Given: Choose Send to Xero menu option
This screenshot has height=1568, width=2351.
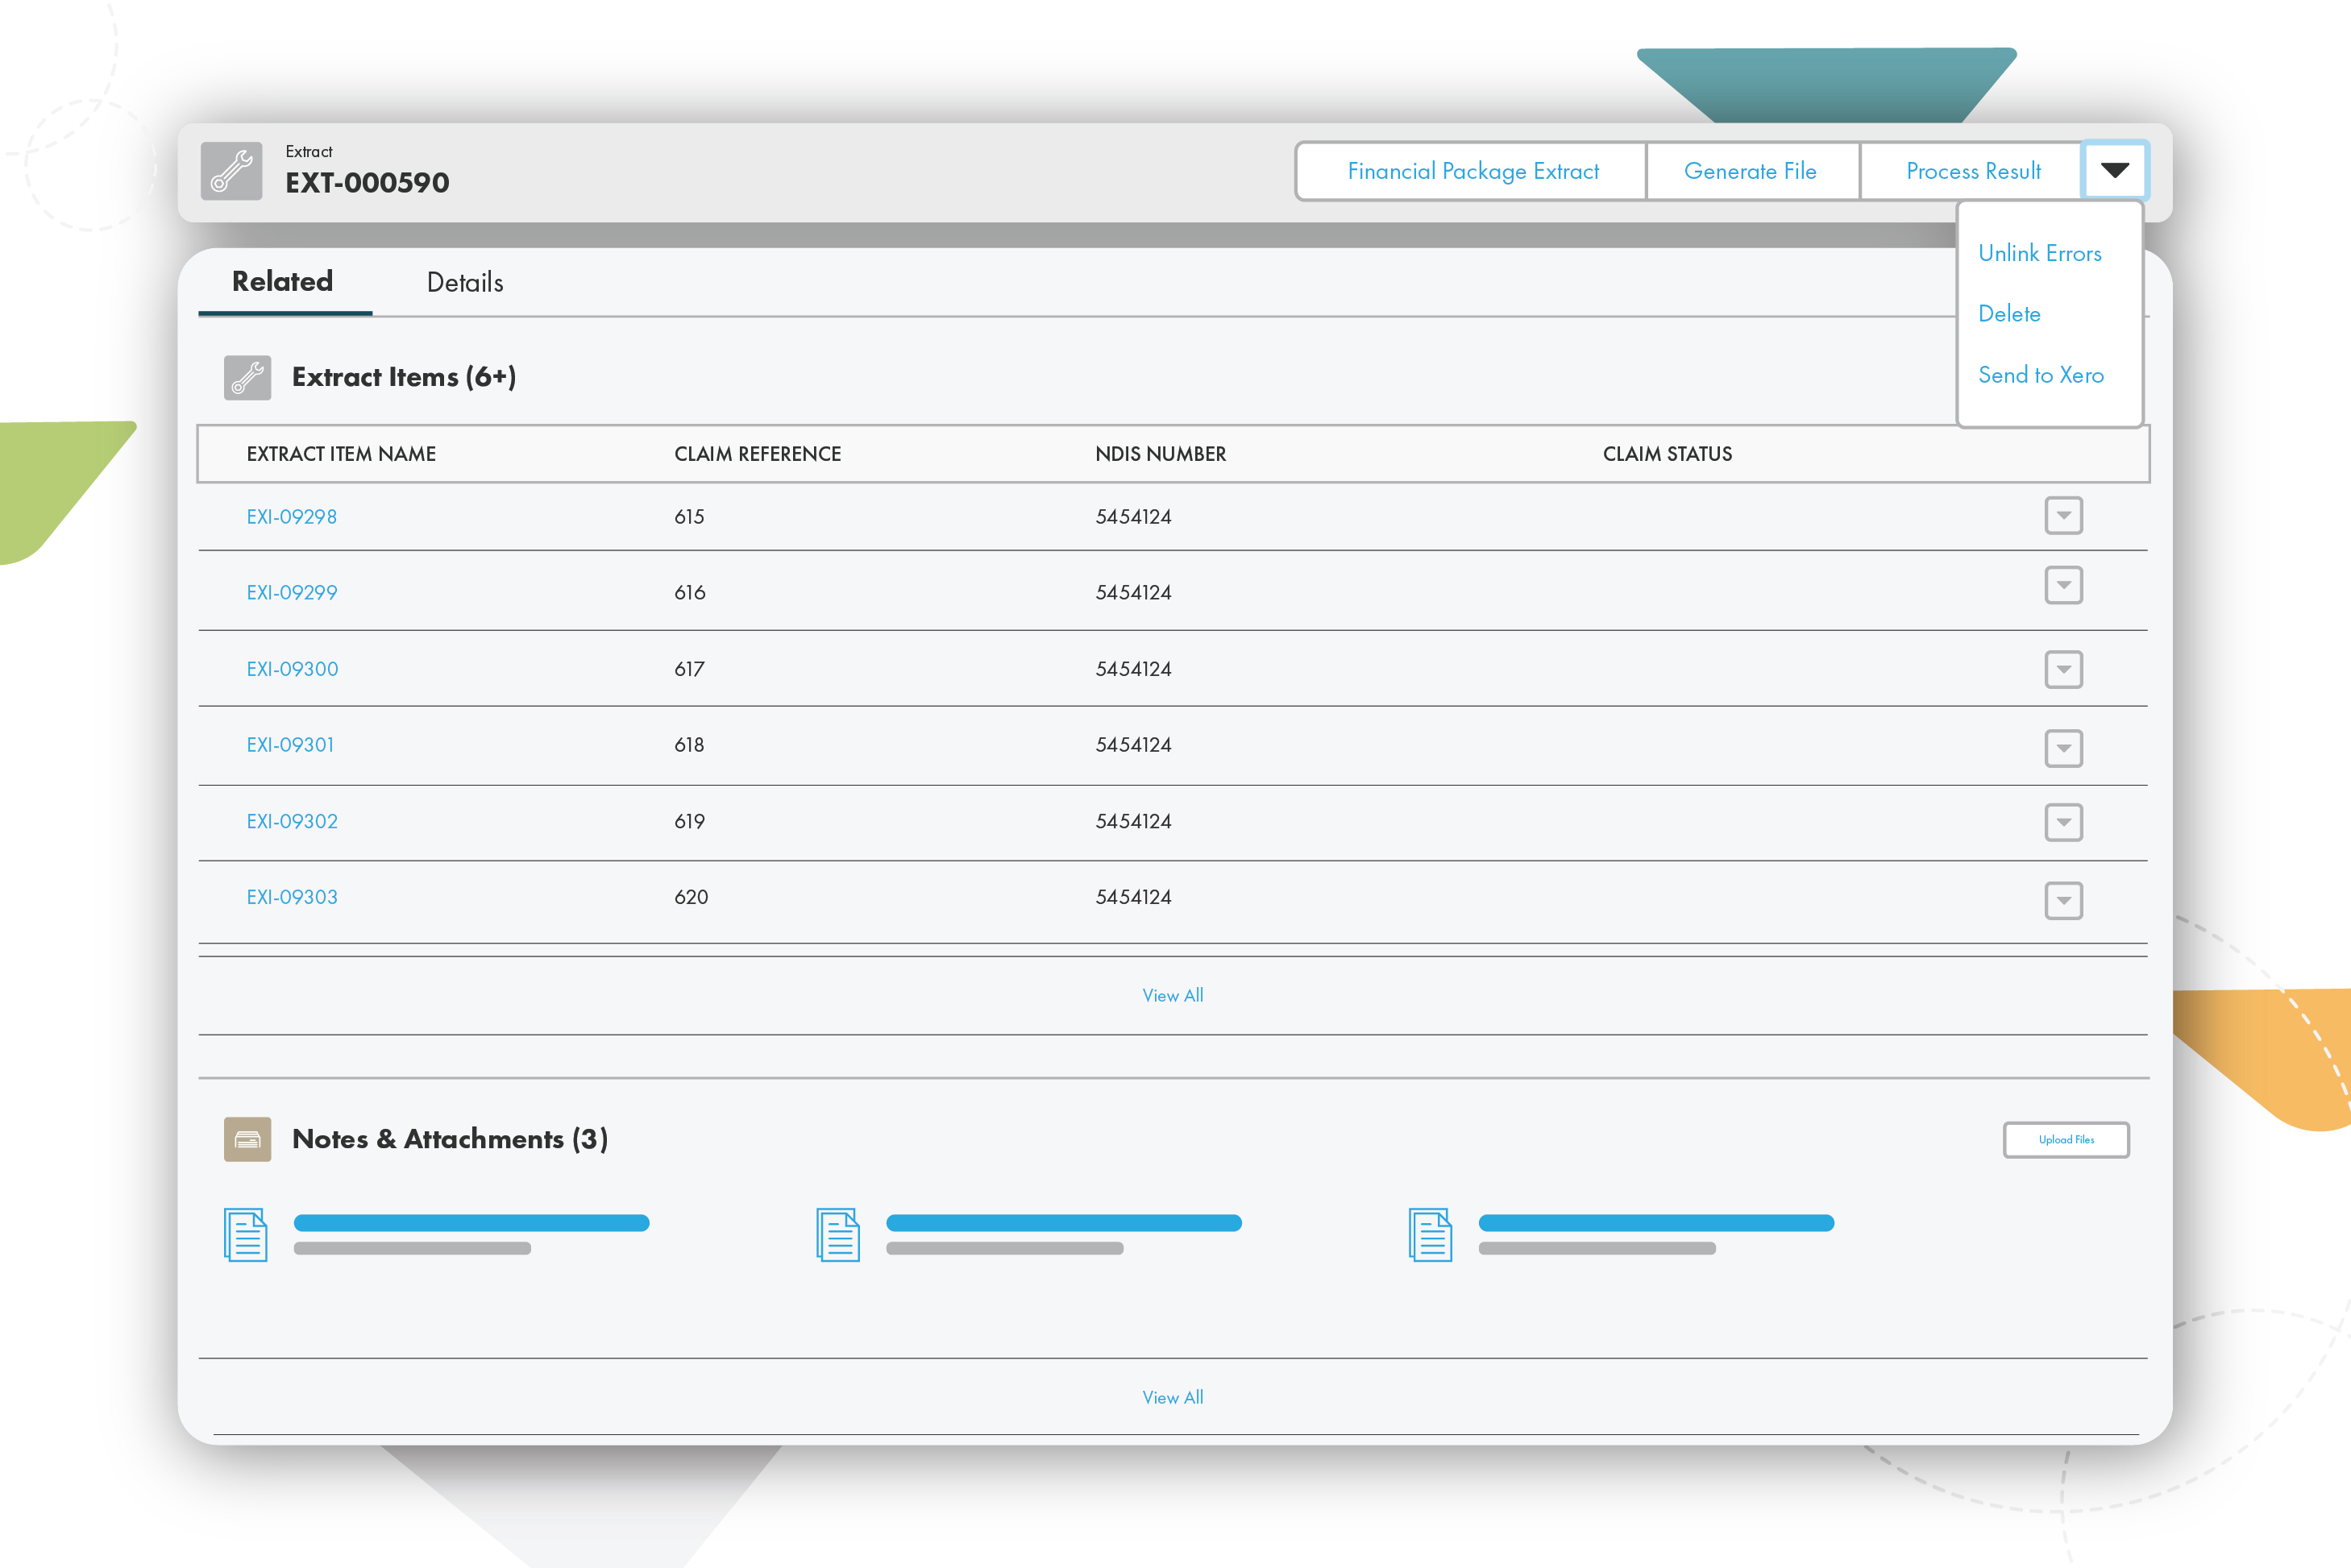Looking at the screenshot, I should [2040, 375].
